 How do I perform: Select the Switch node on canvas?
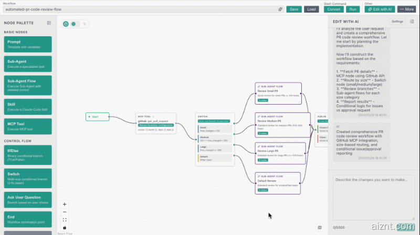tap(214, 139)
